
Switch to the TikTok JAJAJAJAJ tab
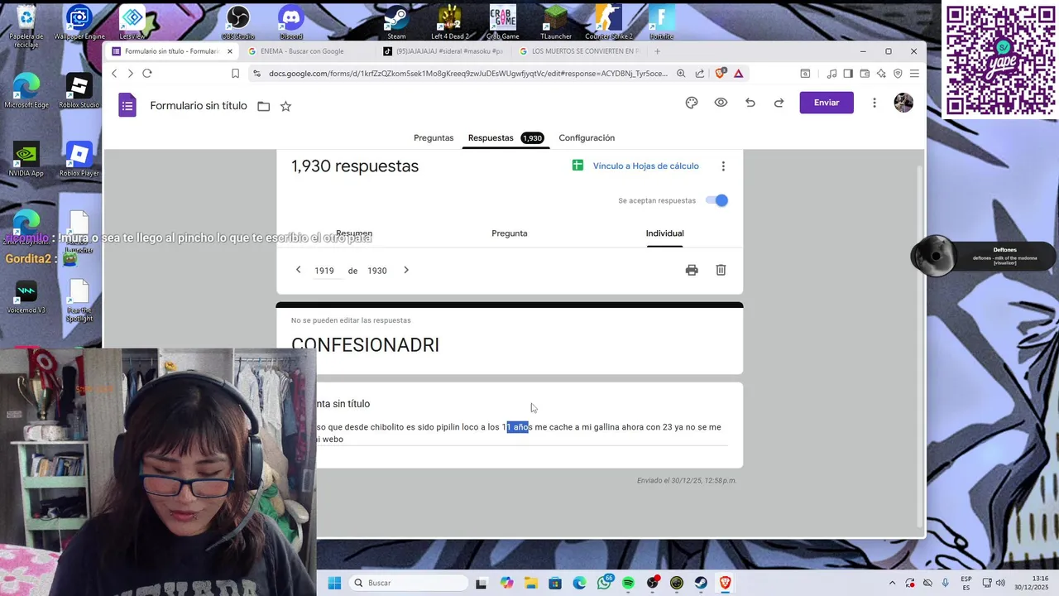tap(443, 51)
